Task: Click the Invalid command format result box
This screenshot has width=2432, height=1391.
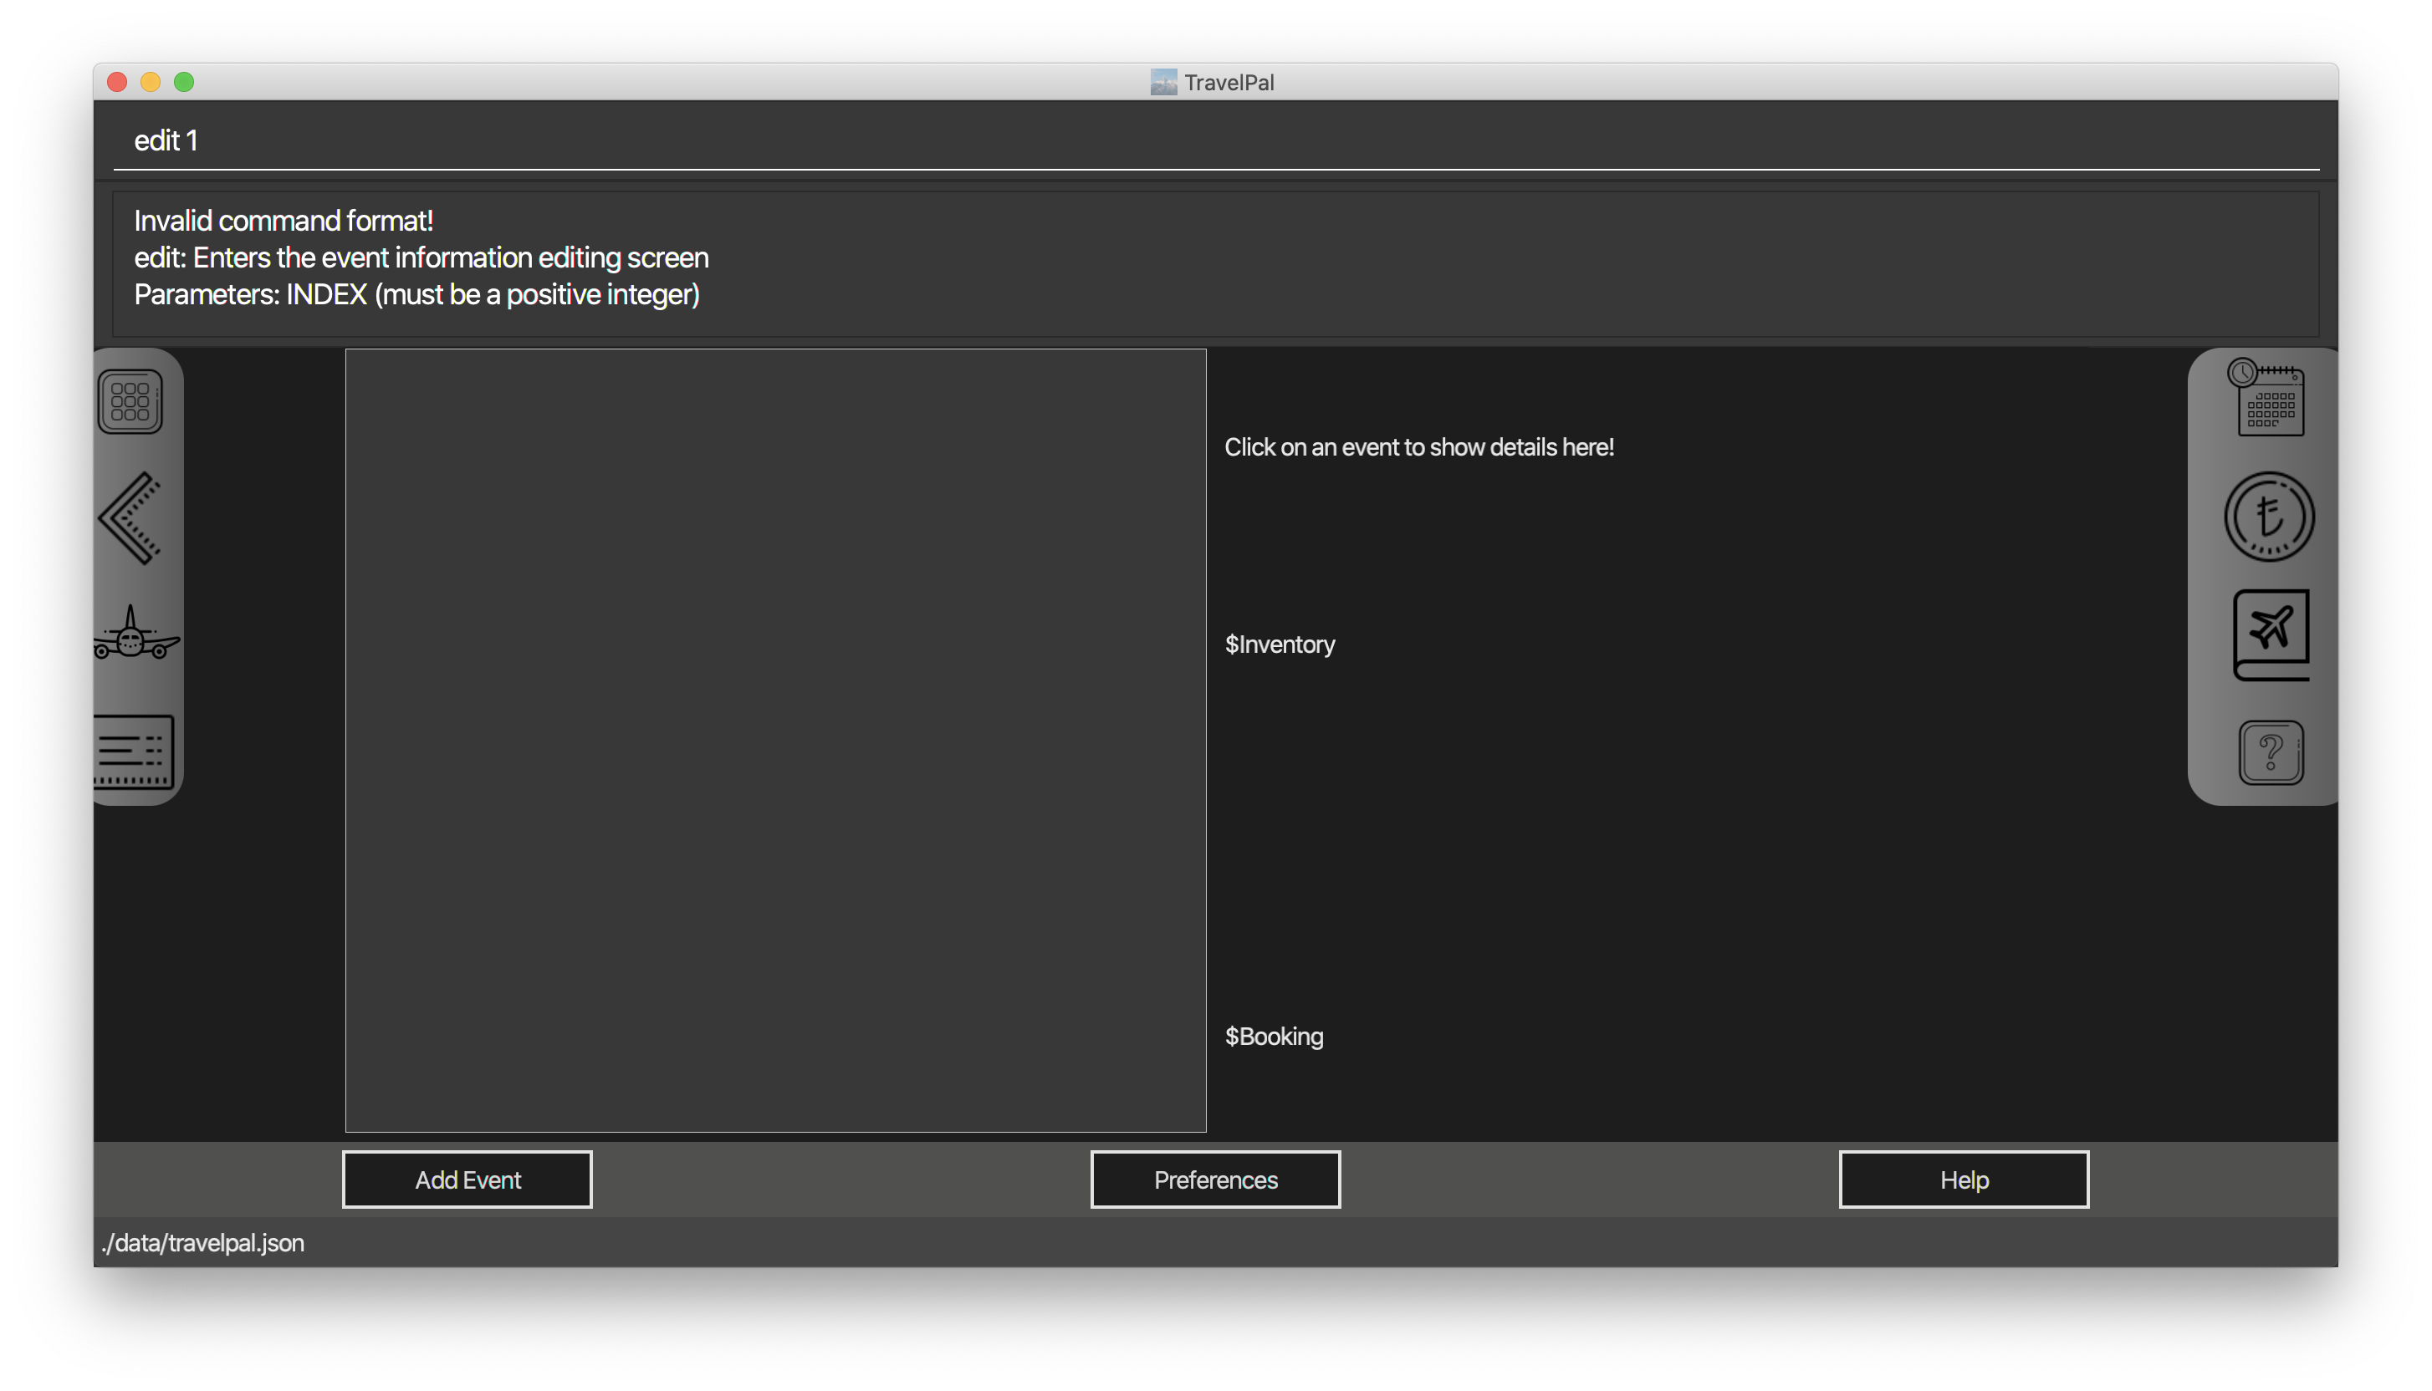Action: (x=1215, y=262)
